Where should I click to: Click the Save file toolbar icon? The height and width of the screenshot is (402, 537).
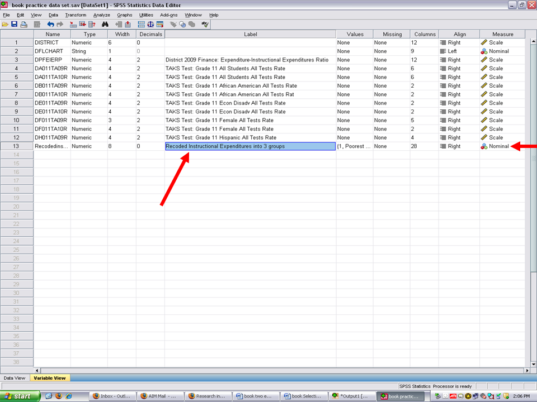pyautogui.click(x=14, y=25)
